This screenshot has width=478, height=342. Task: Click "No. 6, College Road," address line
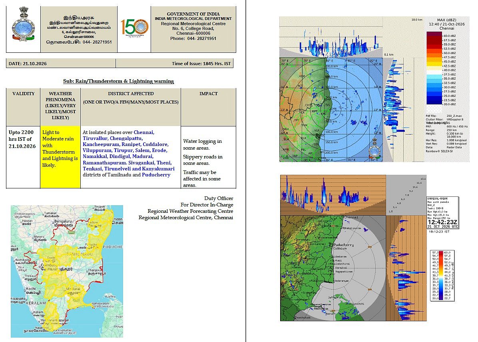click(x=193, y=28)
